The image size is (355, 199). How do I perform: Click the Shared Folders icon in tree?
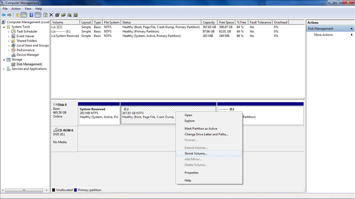[13, 41]
